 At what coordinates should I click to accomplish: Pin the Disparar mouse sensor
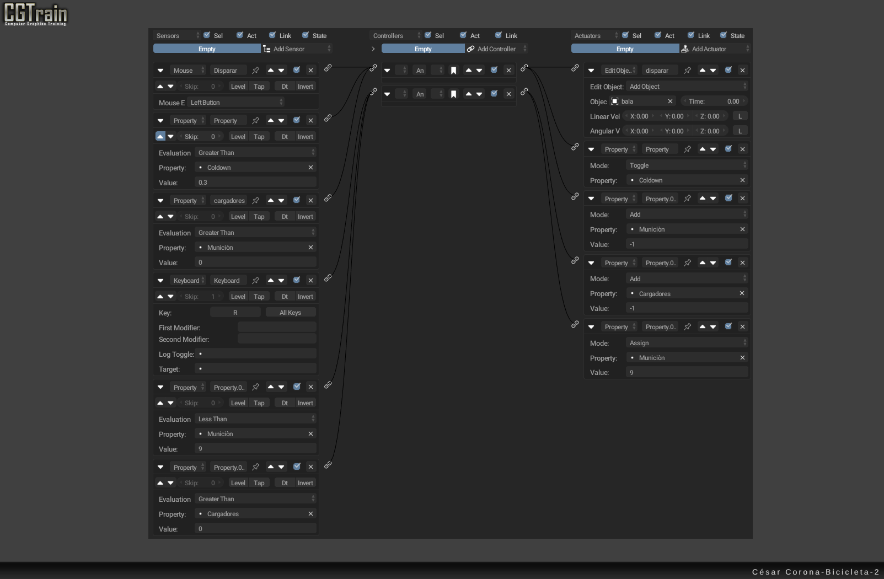pos(255,71)
